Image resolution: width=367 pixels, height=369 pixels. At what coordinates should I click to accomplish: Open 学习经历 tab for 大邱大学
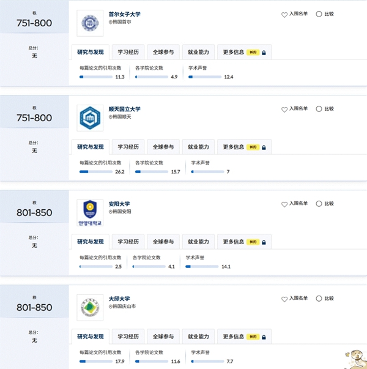coord(128,337)
